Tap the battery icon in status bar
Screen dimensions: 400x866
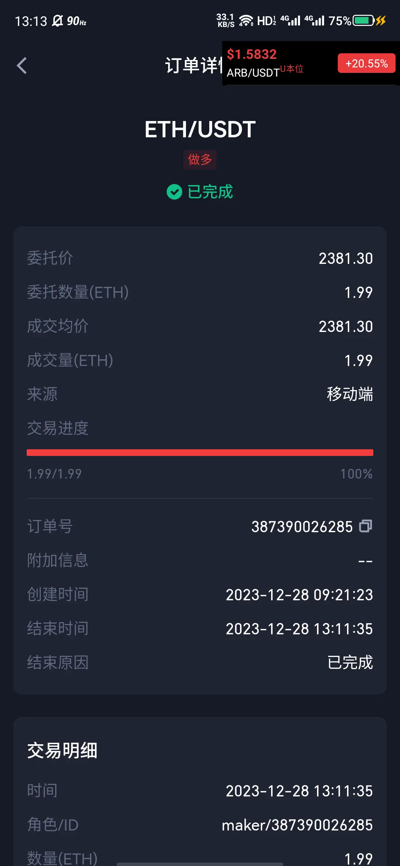[363, 20]
